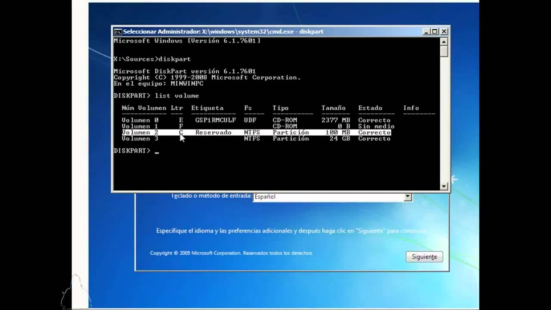This screenshot has width=551, height=310.
Task: Click the 'Estado' column header
Action: (370, 108)
